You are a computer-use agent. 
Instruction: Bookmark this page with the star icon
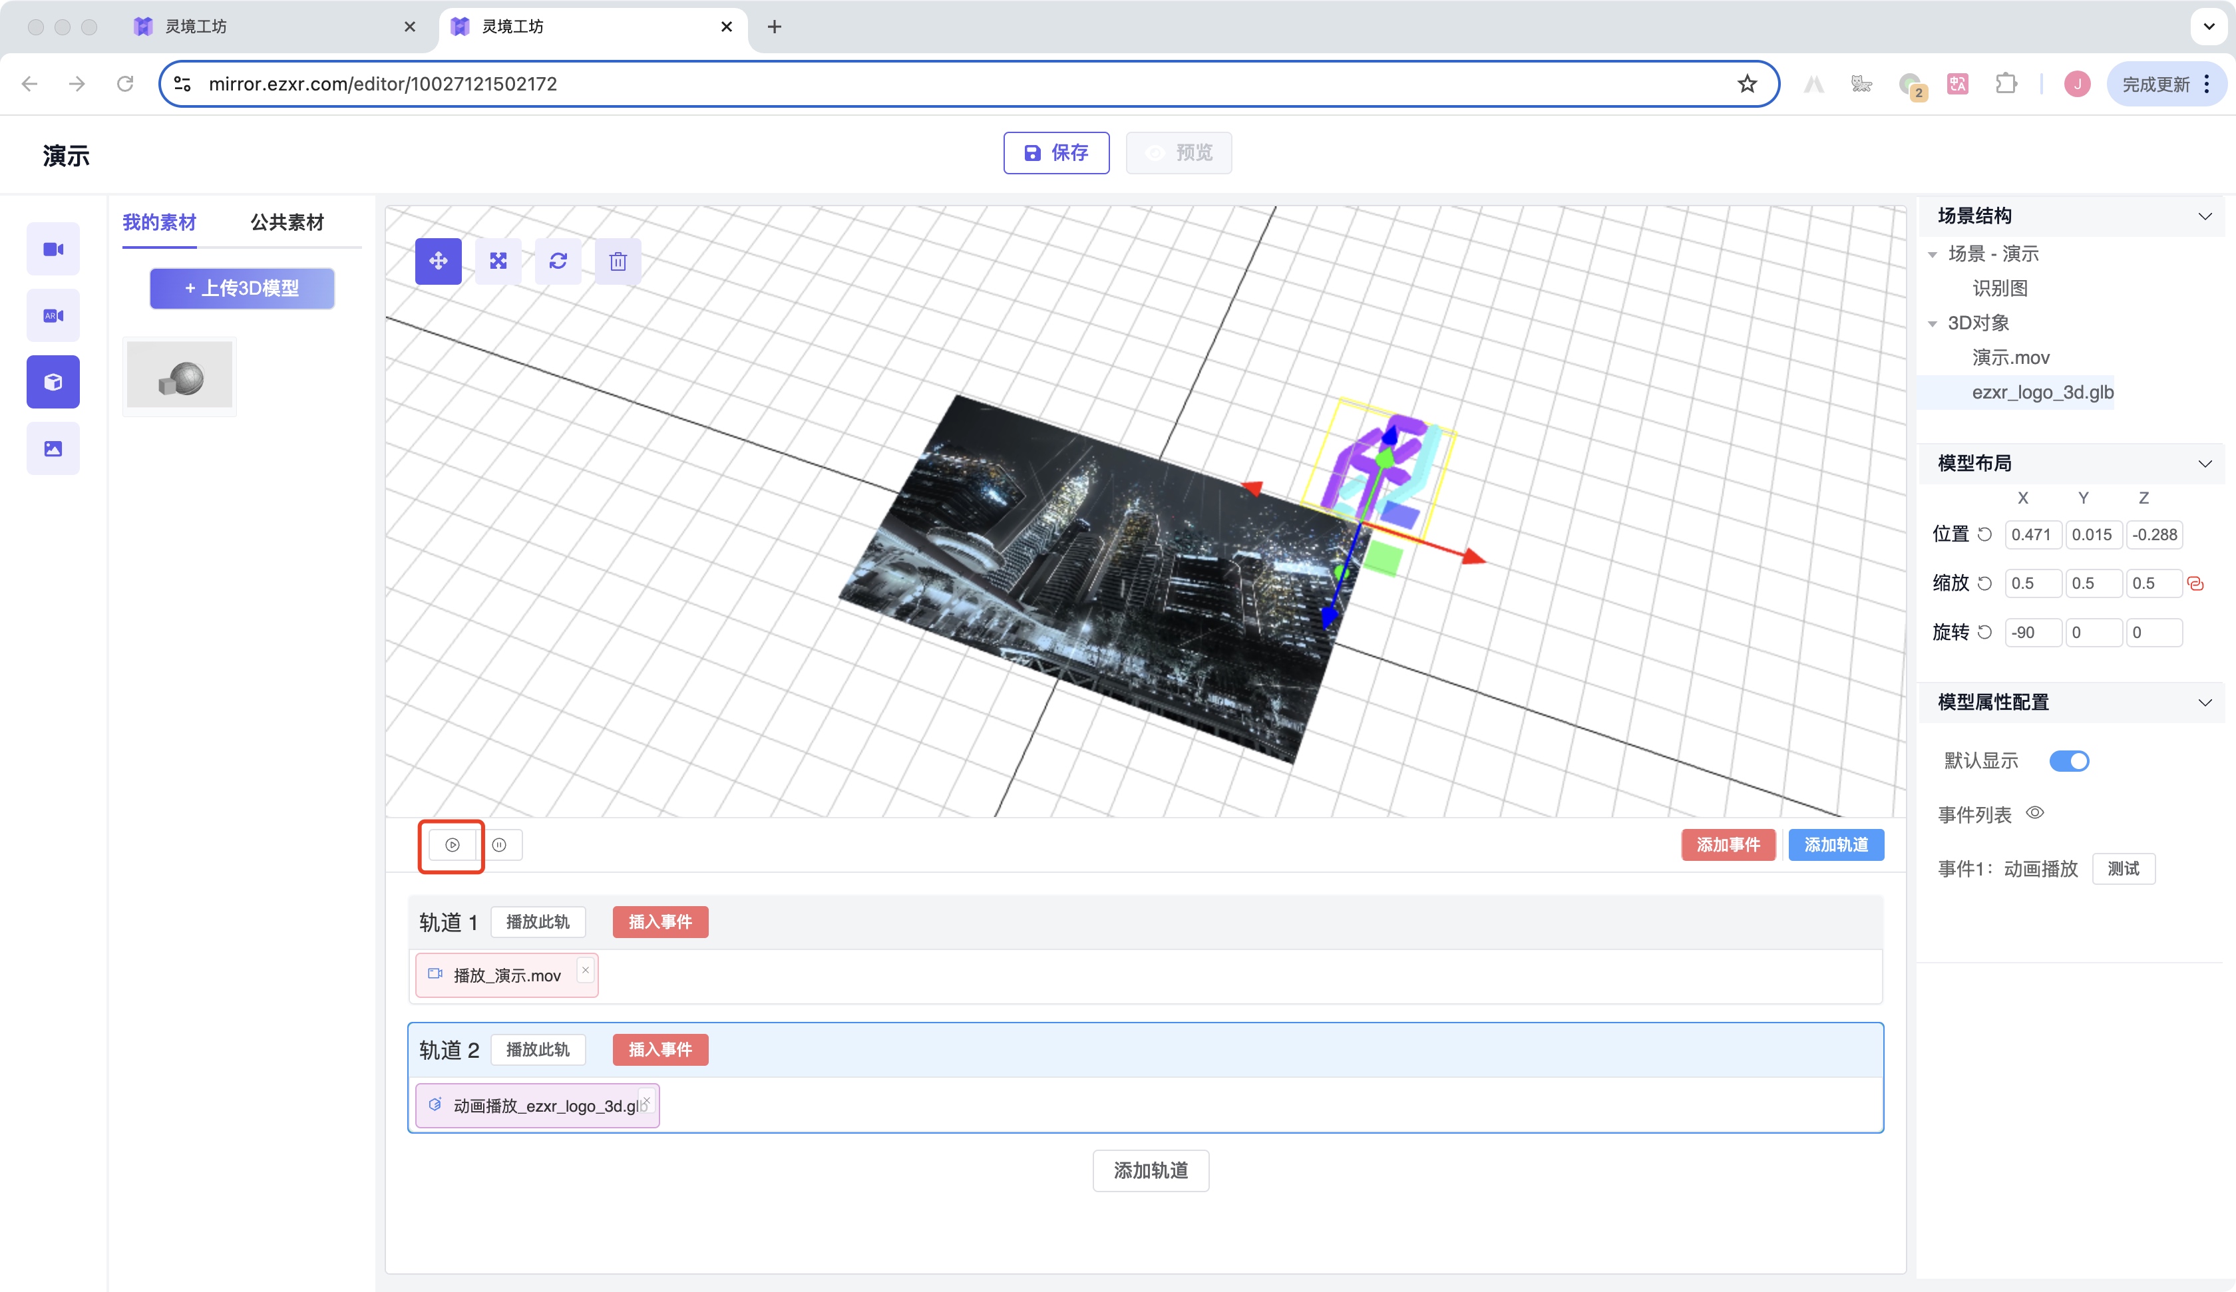[1747, 83]
